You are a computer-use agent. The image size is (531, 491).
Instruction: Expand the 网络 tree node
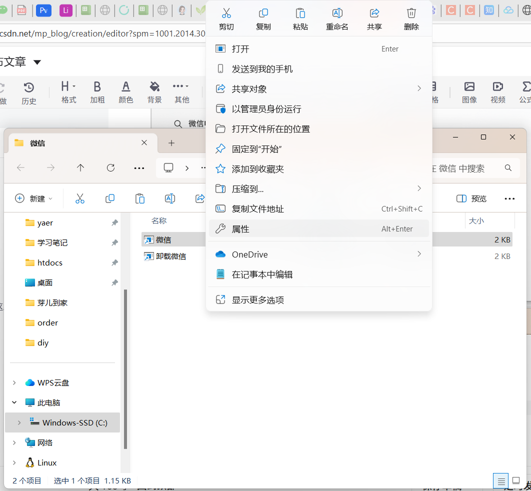(14, 442)
